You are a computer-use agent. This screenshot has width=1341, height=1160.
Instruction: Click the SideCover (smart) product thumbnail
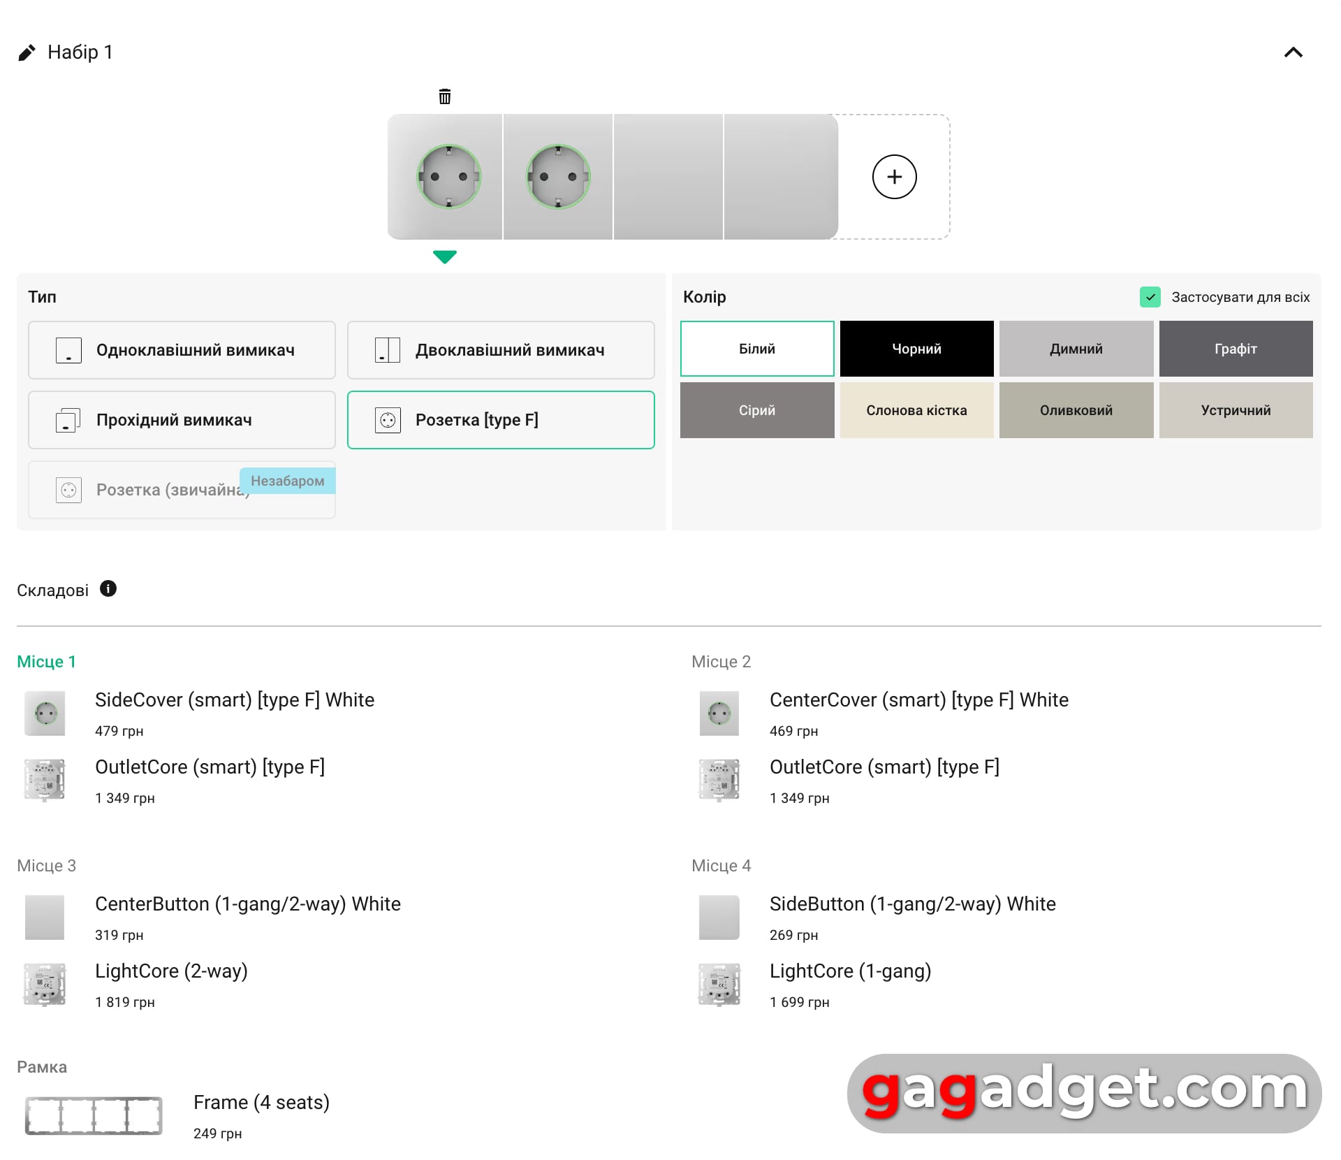click(45, 713)
